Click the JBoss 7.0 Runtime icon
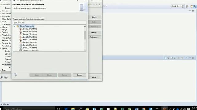 21,45
